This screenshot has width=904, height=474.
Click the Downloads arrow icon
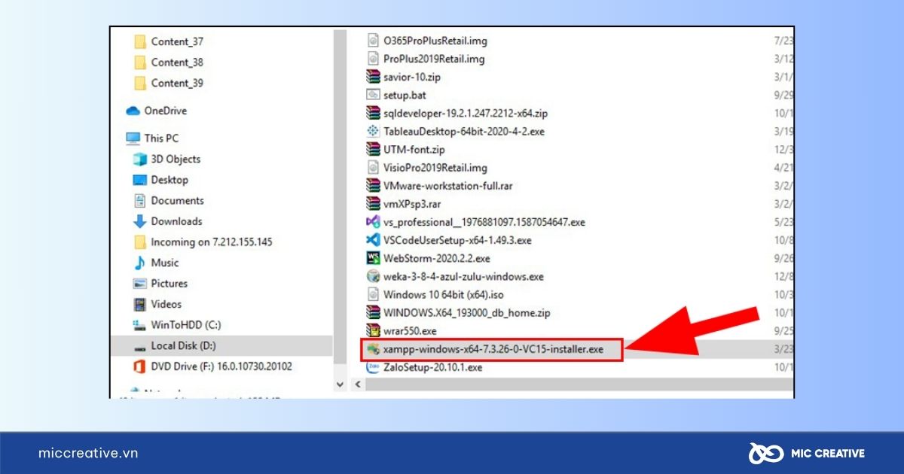coord(139,221)
